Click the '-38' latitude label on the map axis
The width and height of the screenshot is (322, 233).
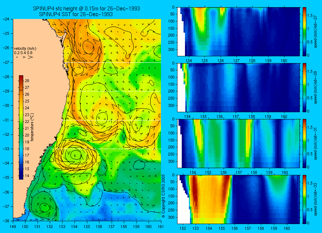[6, 221]
